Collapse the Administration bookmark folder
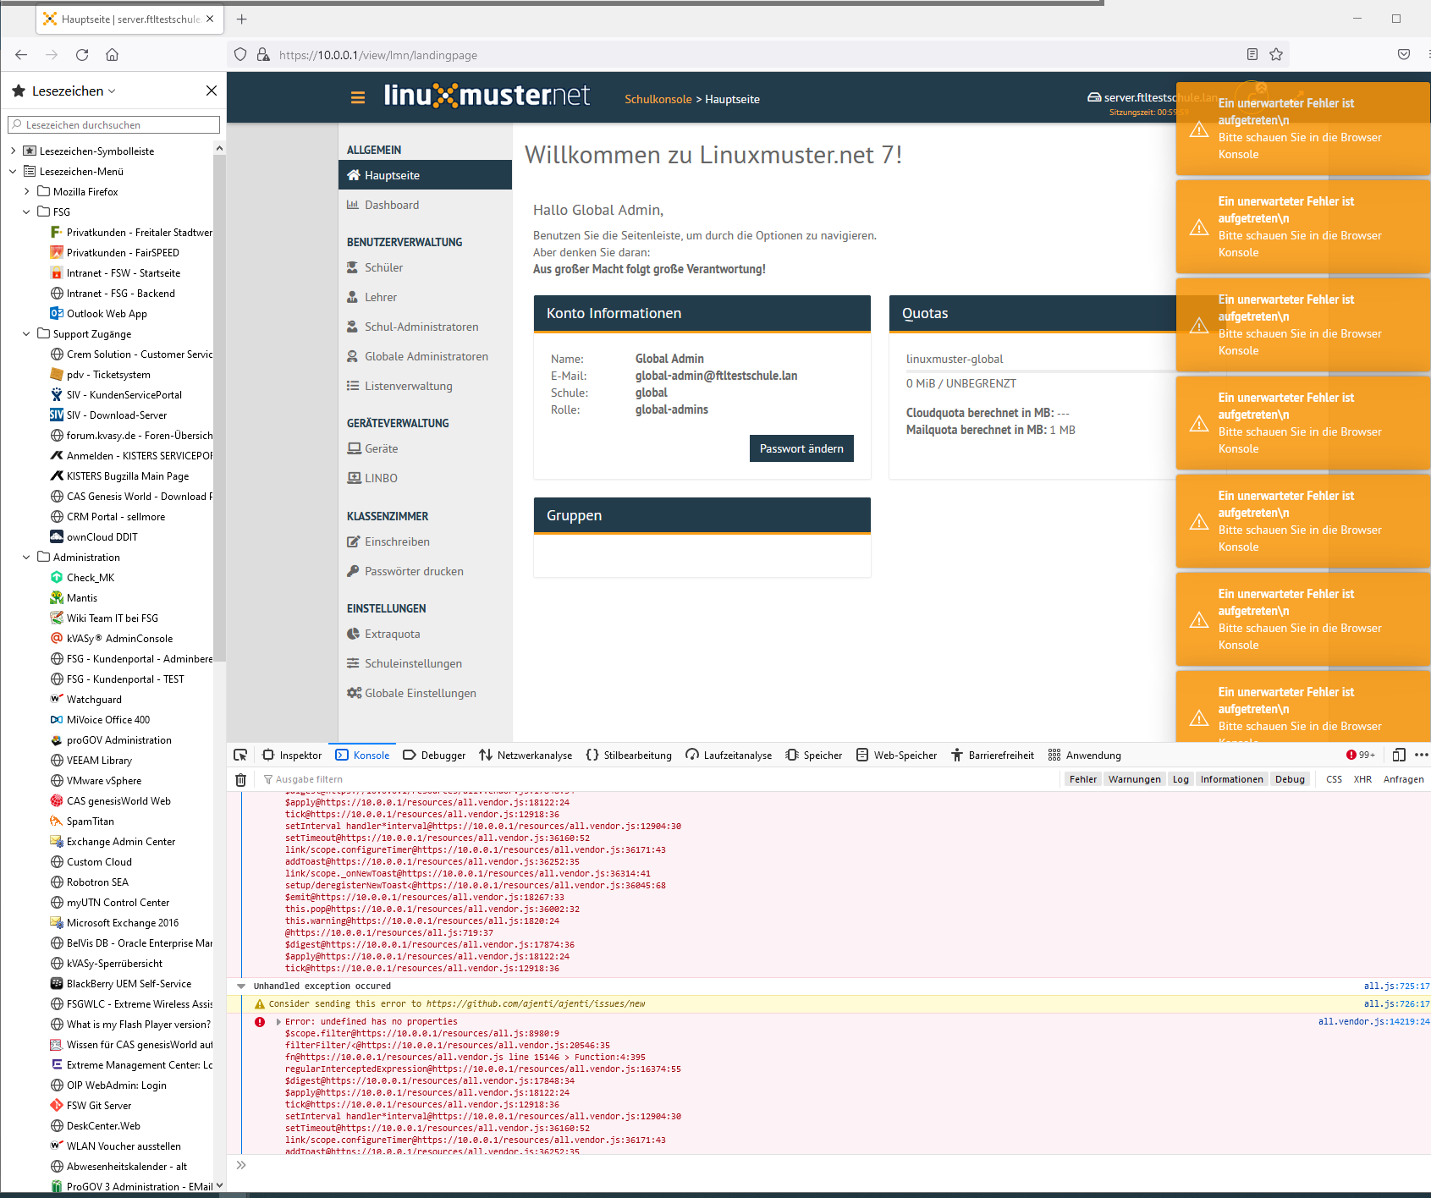Viewport: 1431px width, 1198px height. (26, 557)
